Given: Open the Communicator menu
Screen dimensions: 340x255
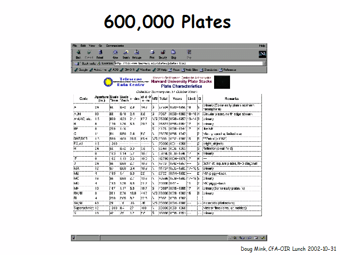Looking at the screenshot, I should click(115, 46).
